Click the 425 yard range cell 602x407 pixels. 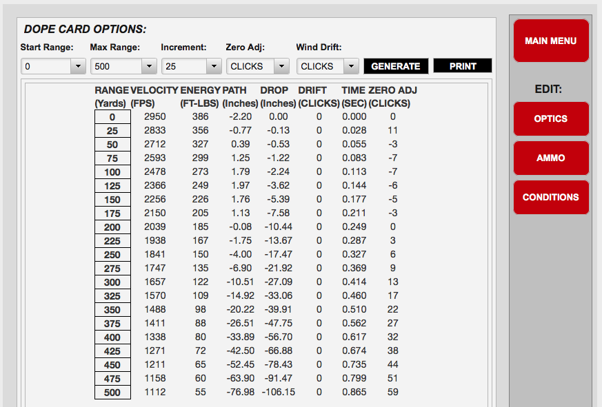(x=112, y=351)
